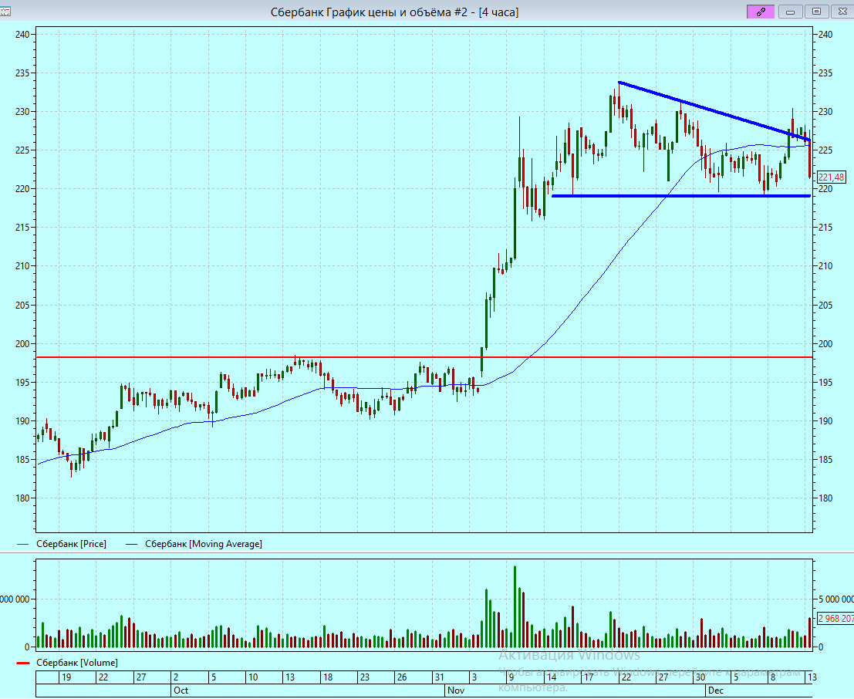Select the Сбербанк [Price] legend entry
The image size is (854, 699).
(71, 544)
